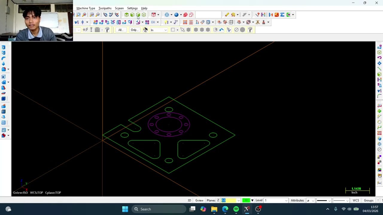This screenshot has height=215, width=383.
Task: Expand the Z depth dropdown arrow
Action: (238, 200)
